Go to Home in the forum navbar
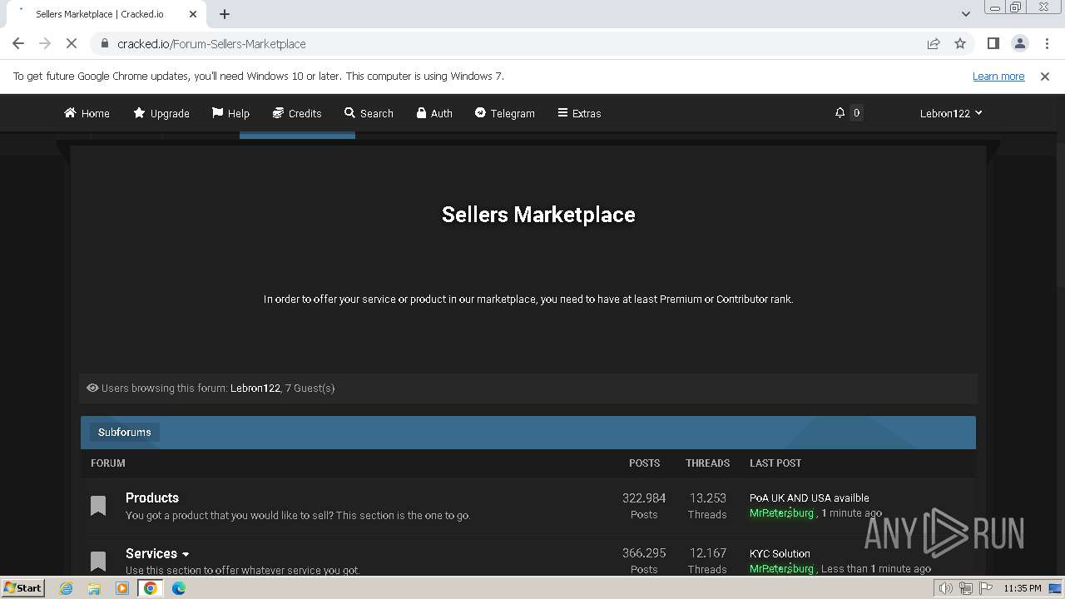The height and width of the screenshot is (599, 1065). (x=87, y=113)
